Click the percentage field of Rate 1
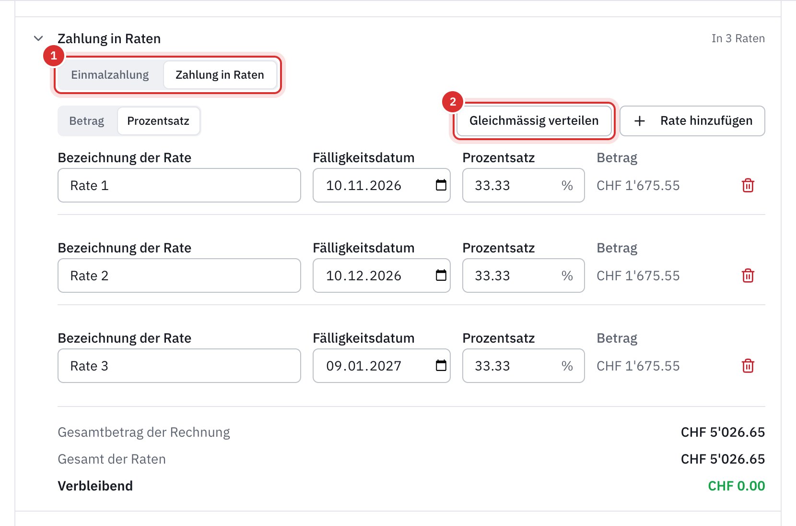The height and width of the screenshot is (526, 796). [523, 185]
